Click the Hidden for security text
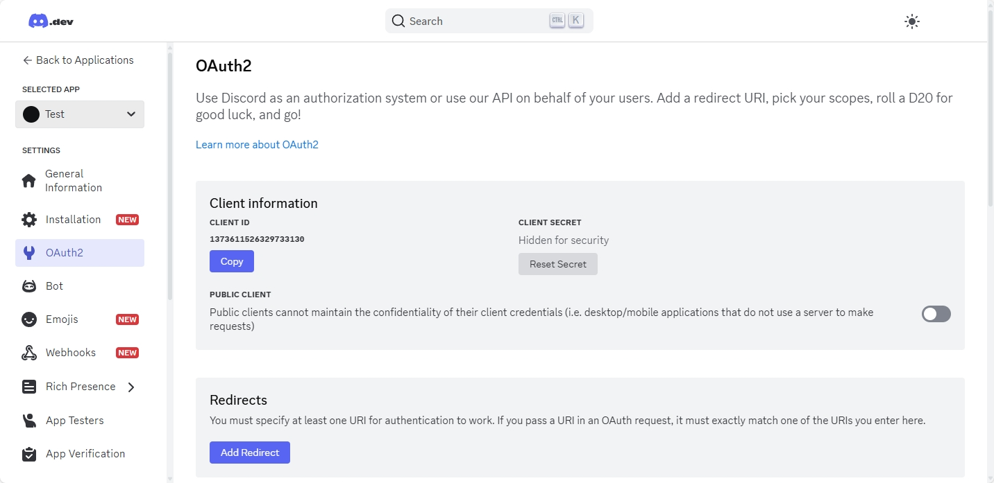The image size is (994, 483). 564,240
